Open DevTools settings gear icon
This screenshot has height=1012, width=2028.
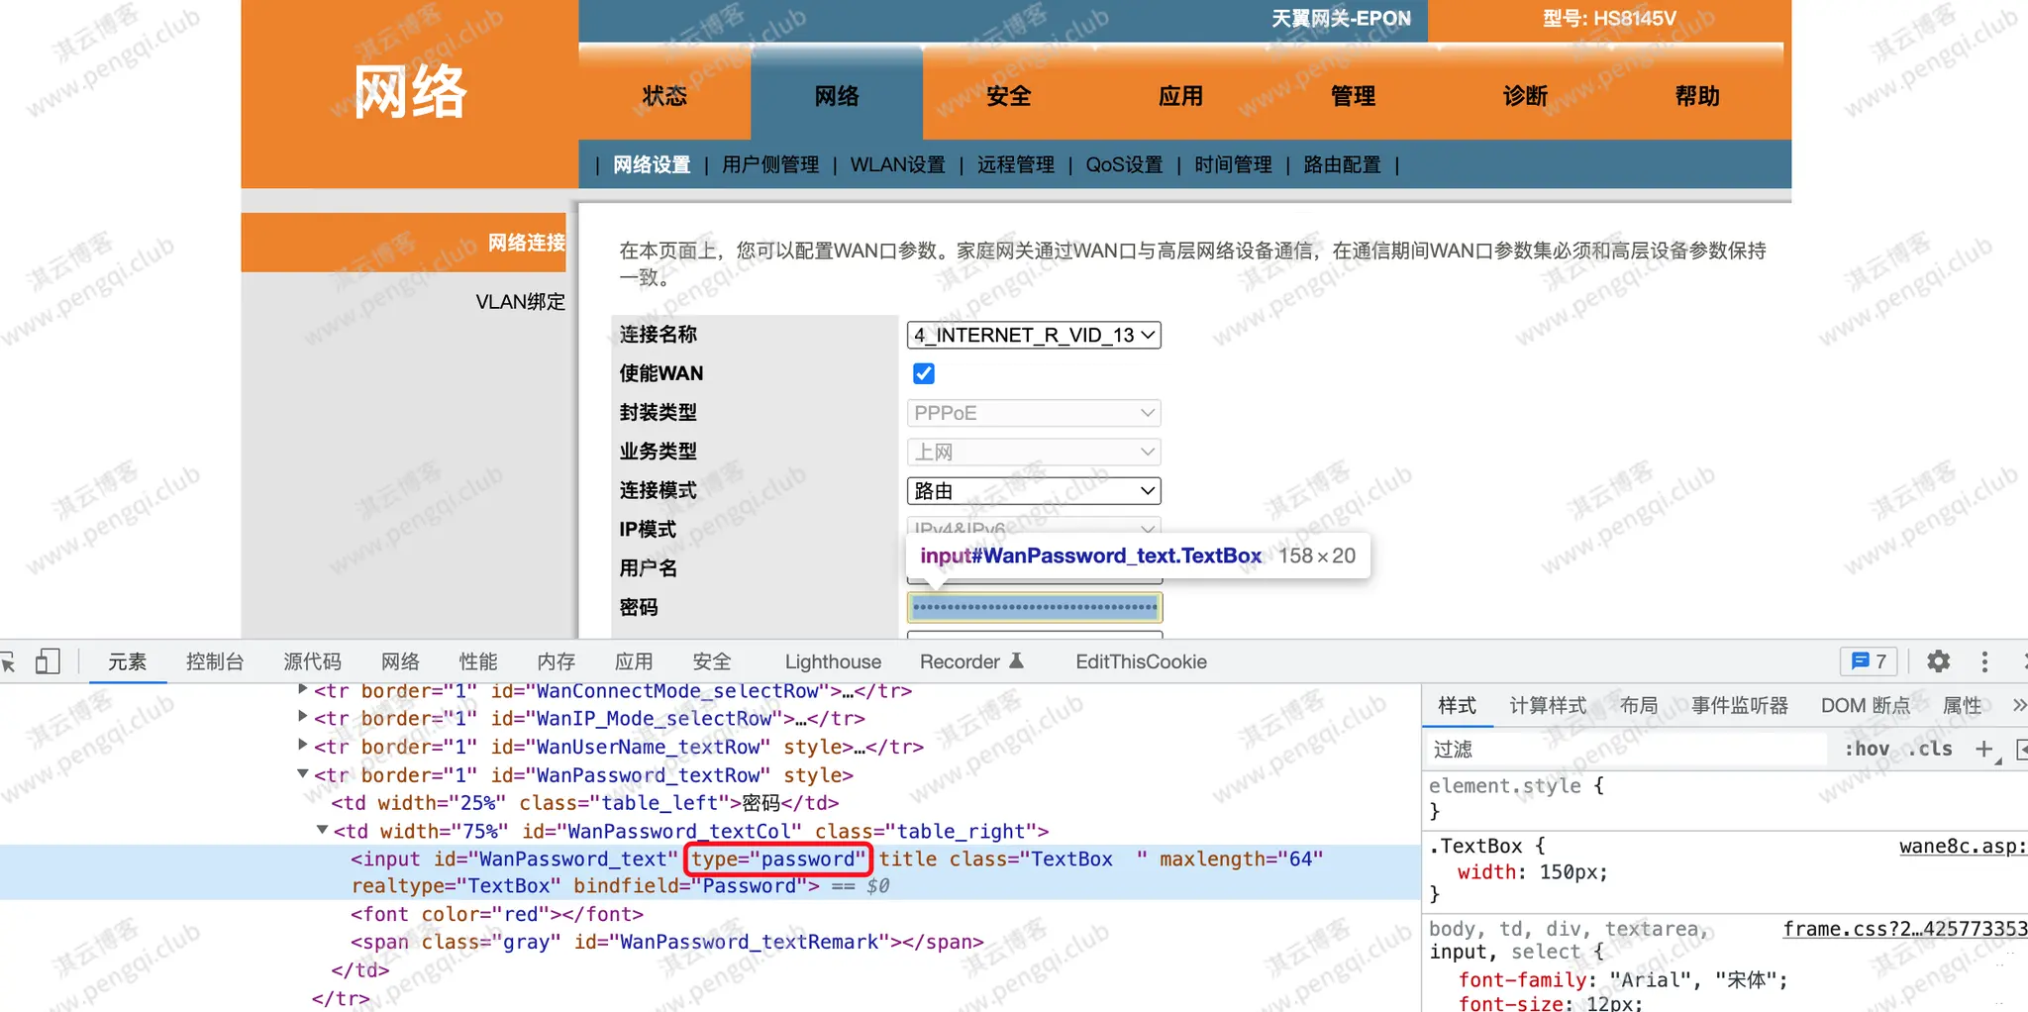click(x=1938, y=661)
